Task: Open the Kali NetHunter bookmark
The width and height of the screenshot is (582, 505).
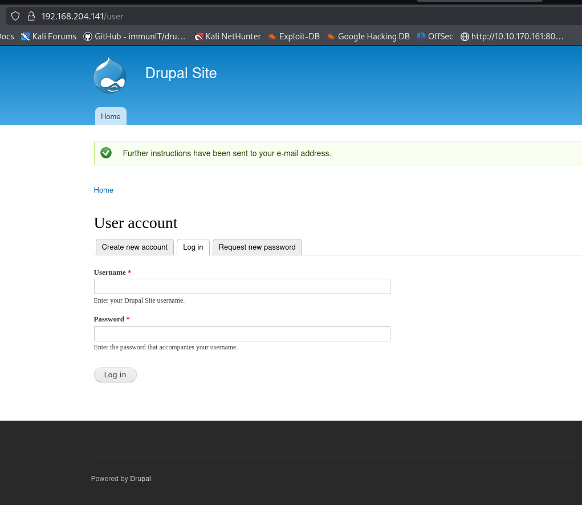Action: point(227,36)
